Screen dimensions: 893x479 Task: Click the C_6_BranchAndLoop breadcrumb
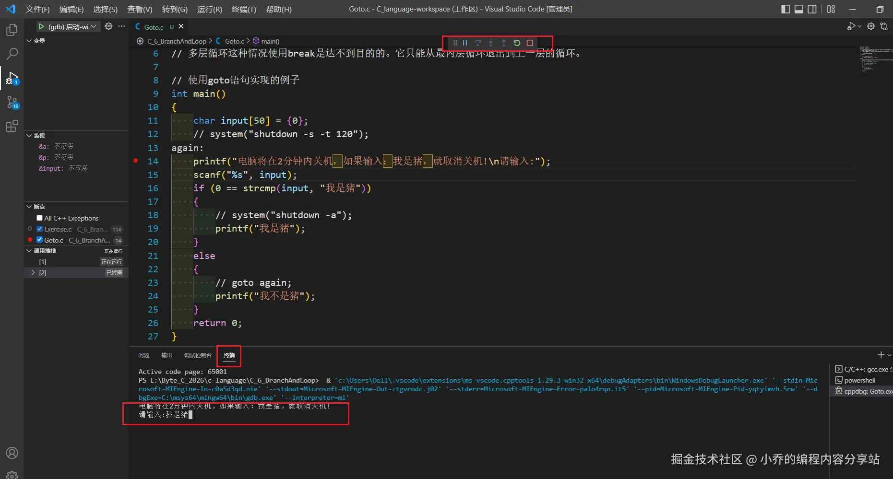[x=177, y=41]
